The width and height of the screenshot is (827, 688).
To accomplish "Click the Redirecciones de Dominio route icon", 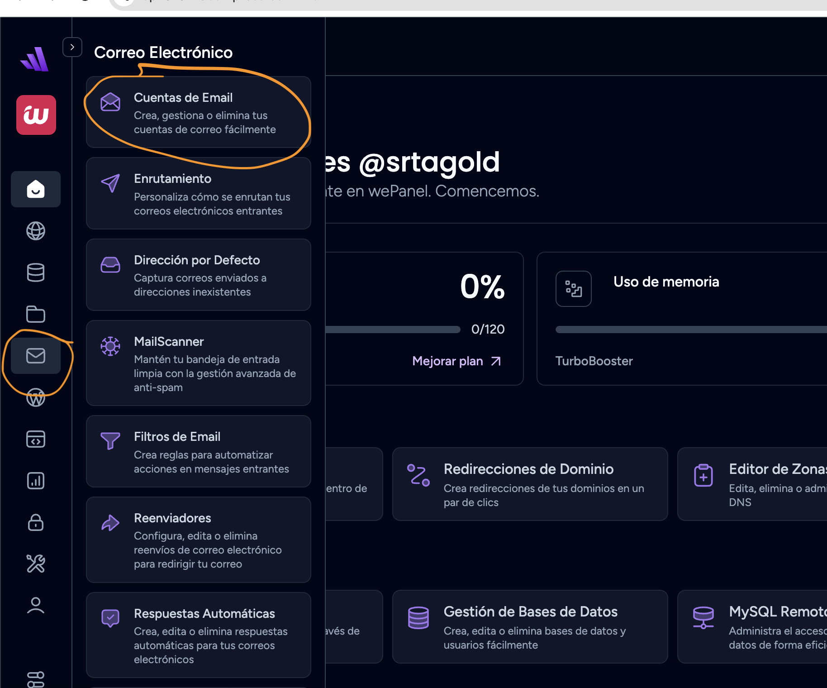I will [418, 475].
